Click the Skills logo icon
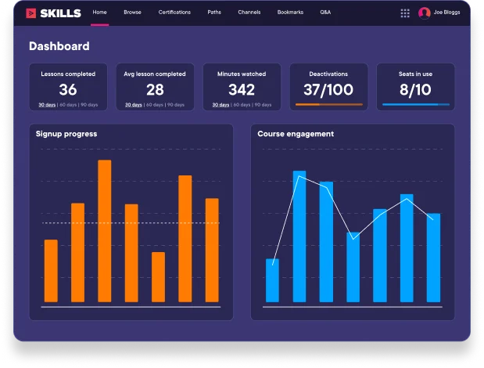This screenshot has height=368, width=484. click(x=30, y=13)
